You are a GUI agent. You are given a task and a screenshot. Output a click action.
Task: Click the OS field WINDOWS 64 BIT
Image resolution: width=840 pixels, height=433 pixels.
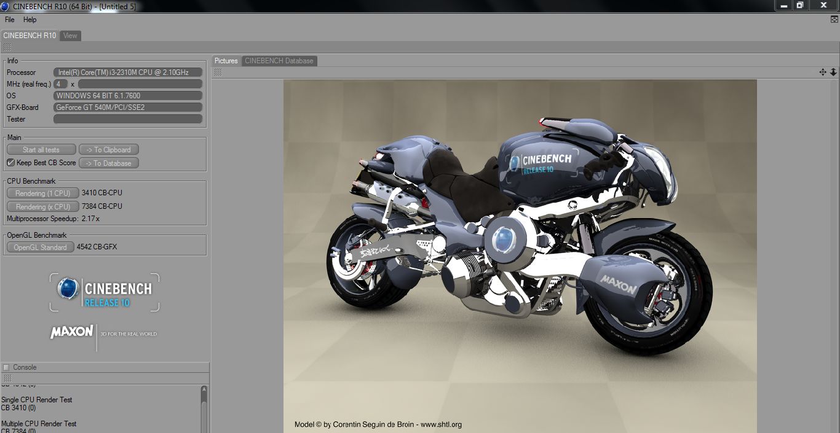pyautogui.click(x=128, y=96)
